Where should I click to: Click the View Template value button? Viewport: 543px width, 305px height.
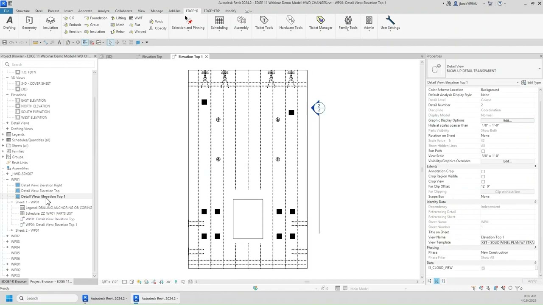point(507,243)
